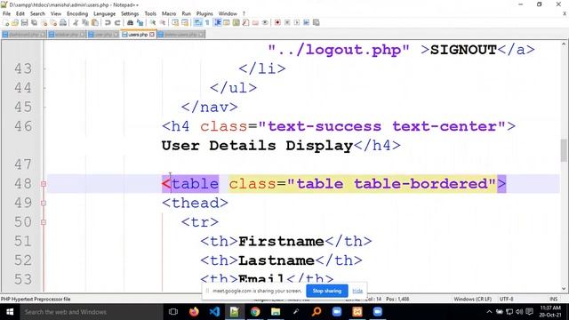Viewport: 569px width, 320px height.
Task: Open Folder as Workspace toolbar icon
Action: tap(255, 22)
